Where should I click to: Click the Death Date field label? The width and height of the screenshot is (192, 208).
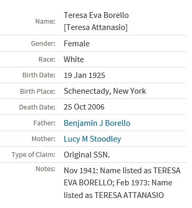pyautogui.click(x=37, y=107)
